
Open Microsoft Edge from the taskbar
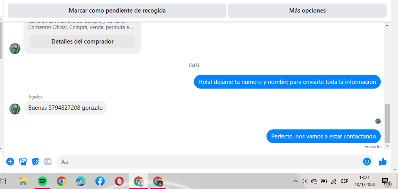coord(81,181)
